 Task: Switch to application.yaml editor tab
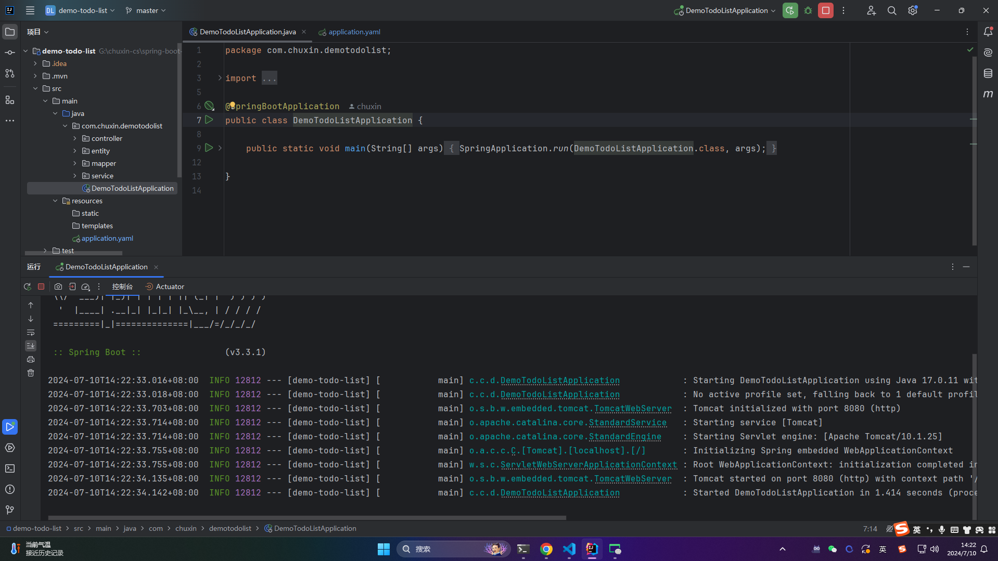coord(349,32)
